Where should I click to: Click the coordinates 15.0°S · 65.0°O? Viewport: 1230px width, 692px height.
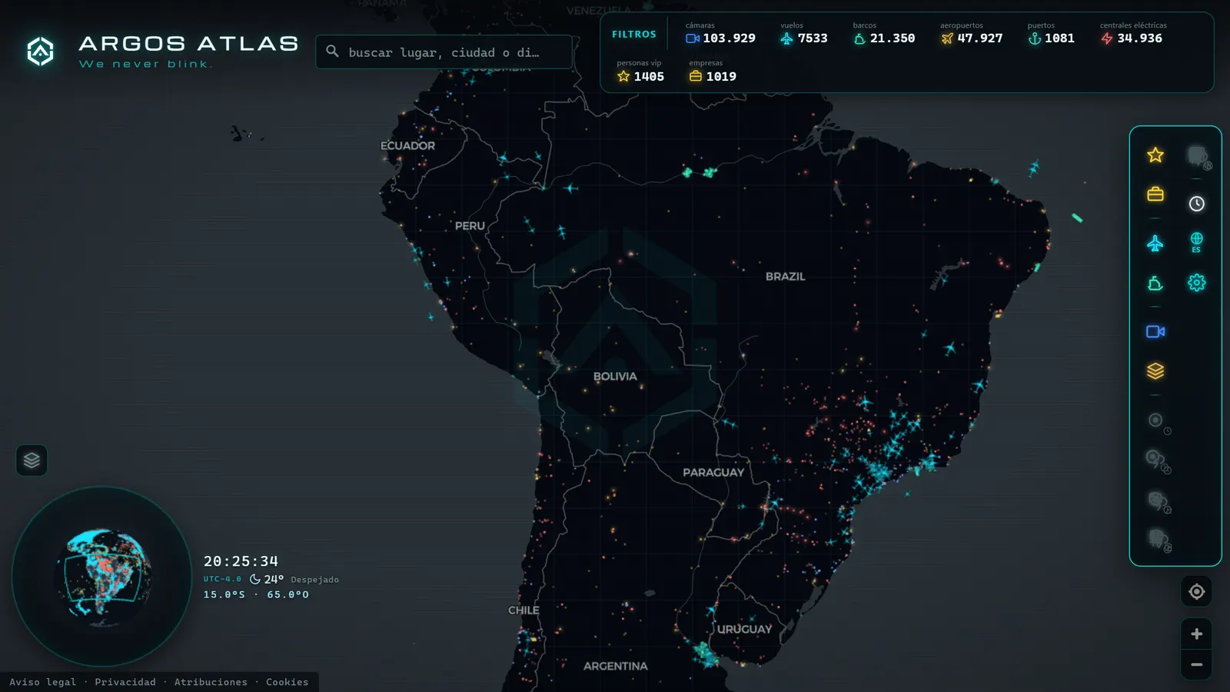click(256, 594)
